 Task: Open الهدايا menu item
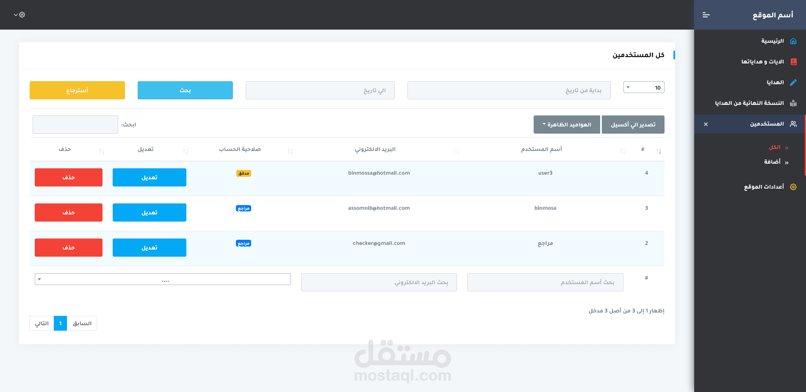tap(775, 82)
